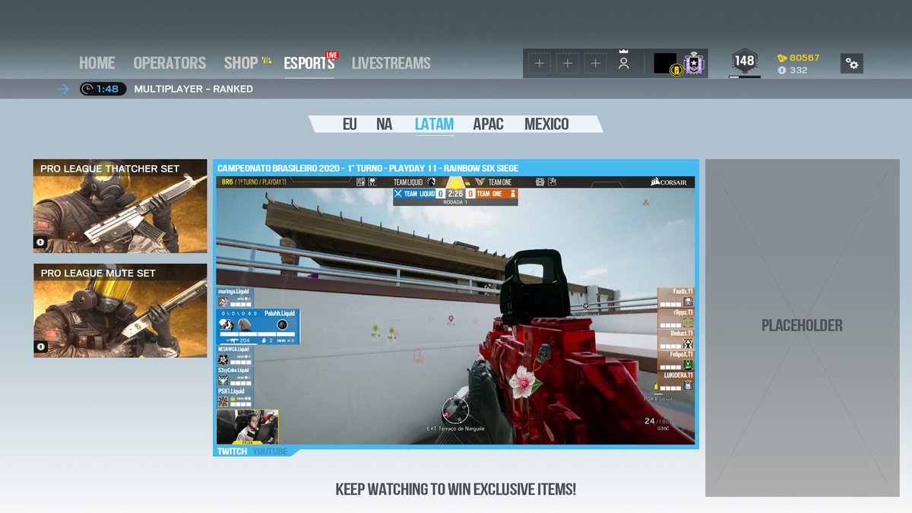Click the credits icon on the Mute Set card
Screen dimensions: 912x513
[40, 347]
